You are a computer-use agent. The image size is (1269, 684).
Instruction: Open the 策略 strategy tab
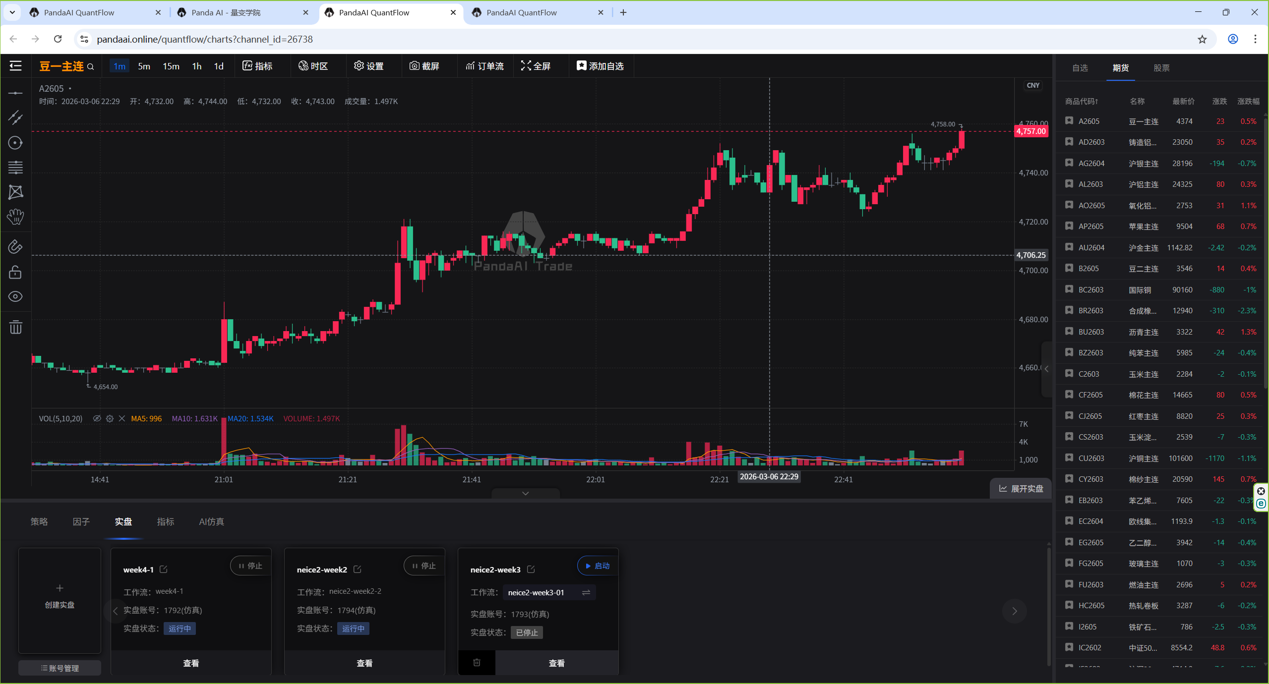click(x=39, y=522)
